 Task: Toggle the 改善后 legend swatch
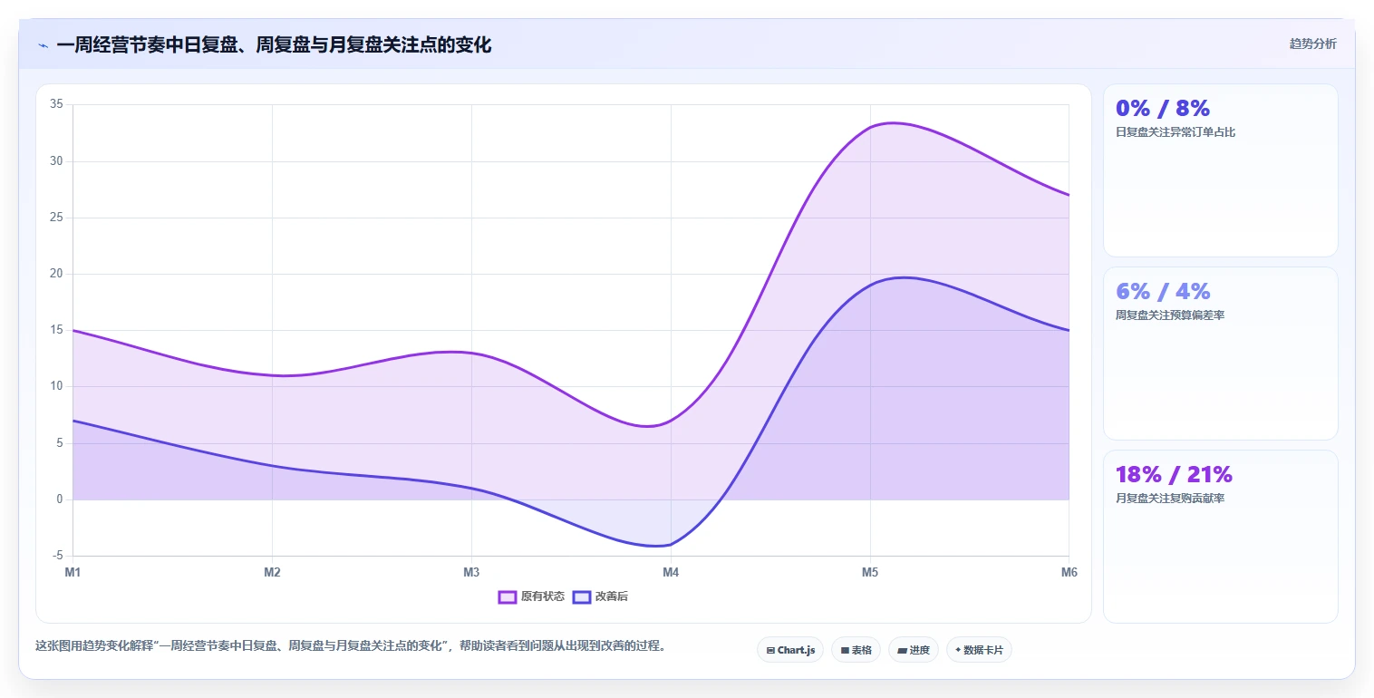581,596
